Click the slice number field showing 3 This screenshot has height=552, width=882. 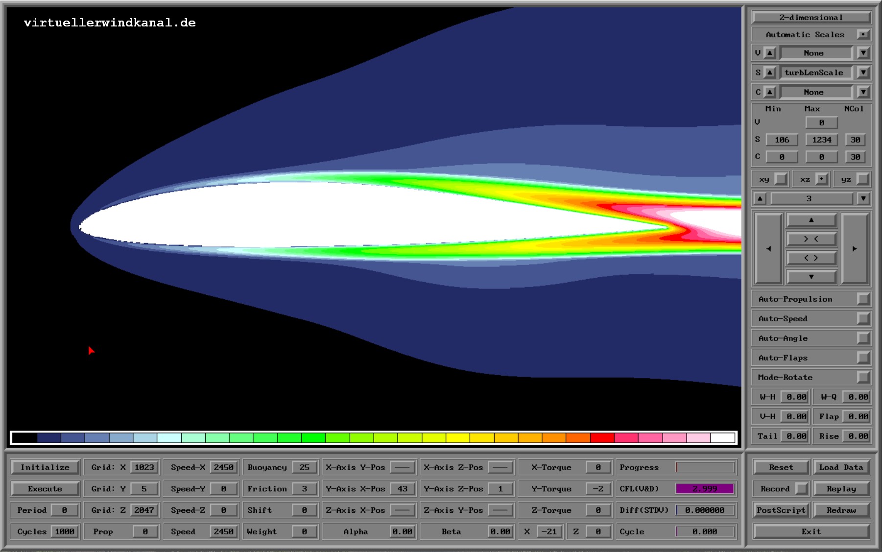(811, 198)
